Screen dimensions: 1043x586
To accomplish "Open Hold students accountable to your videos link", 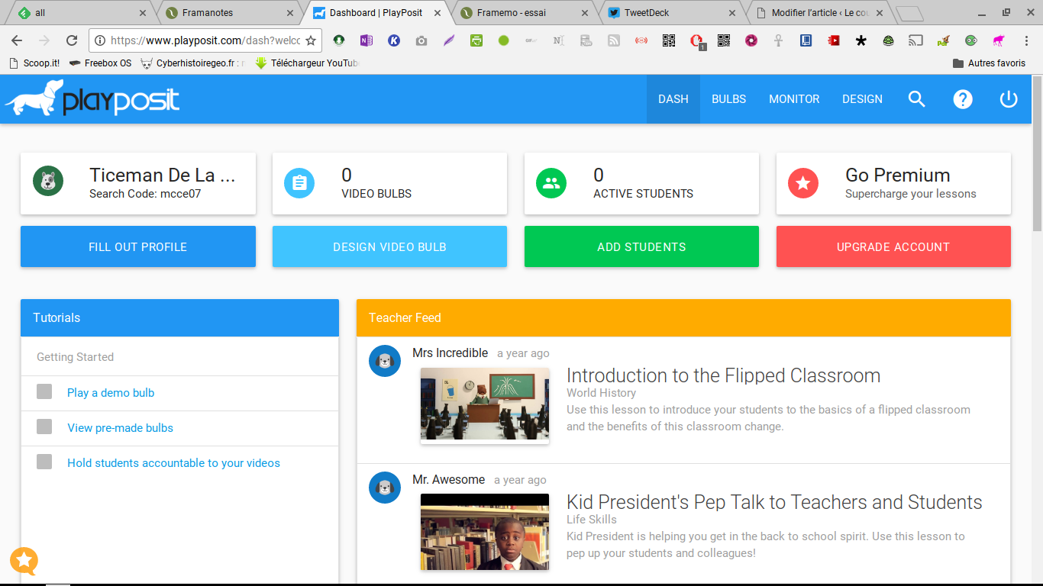I will pos(173,463).
